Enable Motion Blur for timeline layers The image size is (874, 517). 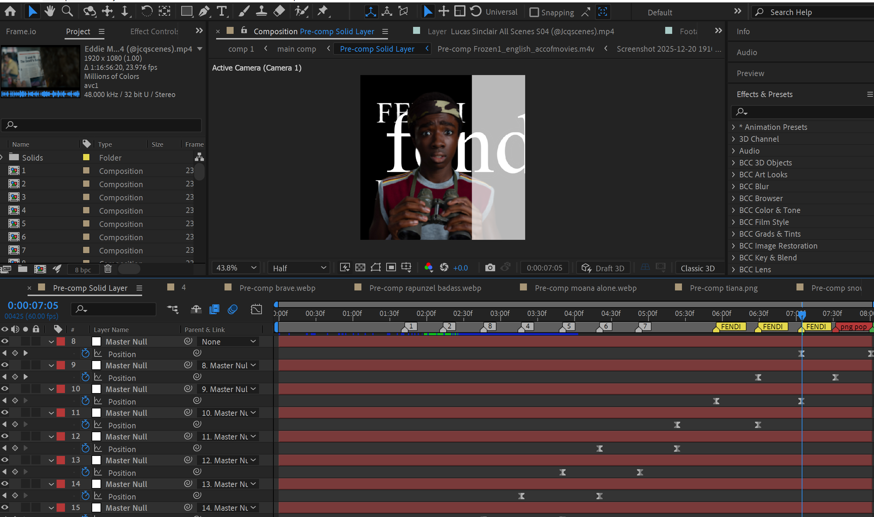[x=233, y=309]
